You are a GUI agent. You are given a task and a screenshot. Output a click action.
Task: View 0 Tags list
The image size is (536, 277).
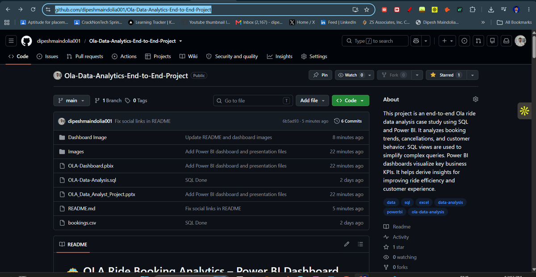pyautogui.click(x=136, y=100)
